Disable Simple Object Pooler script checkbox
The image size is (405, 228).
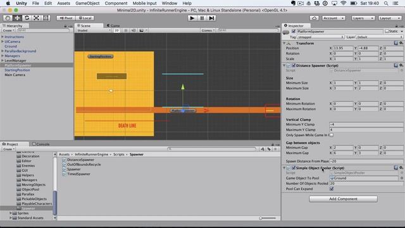tap(294, 168)
